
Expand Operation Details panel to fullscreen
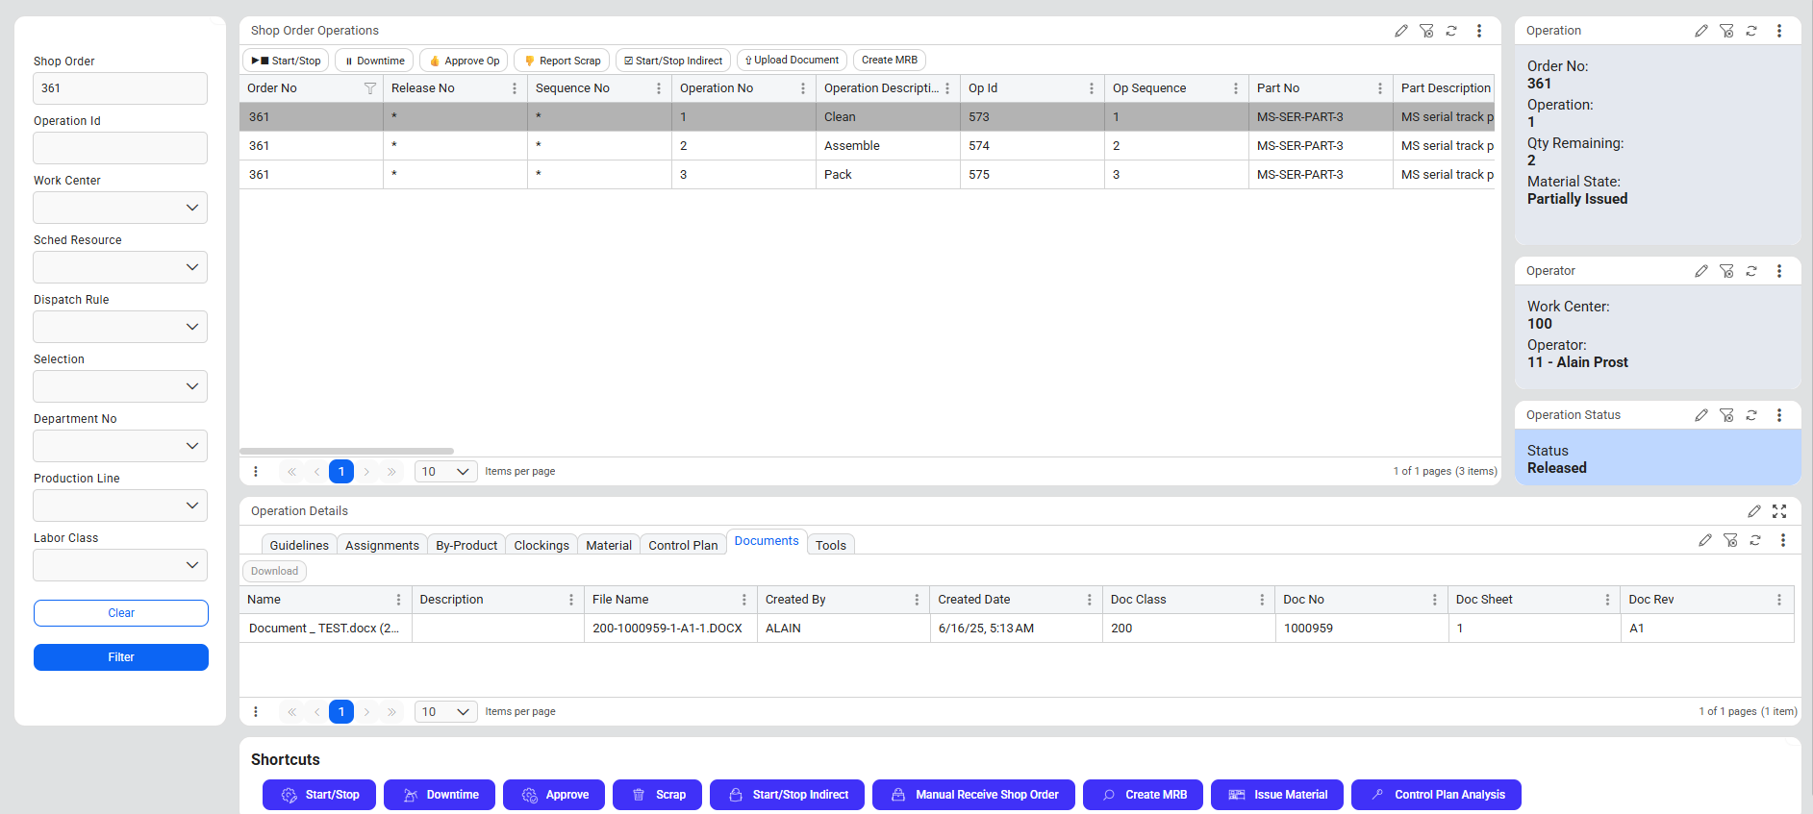pos(1779,511)
